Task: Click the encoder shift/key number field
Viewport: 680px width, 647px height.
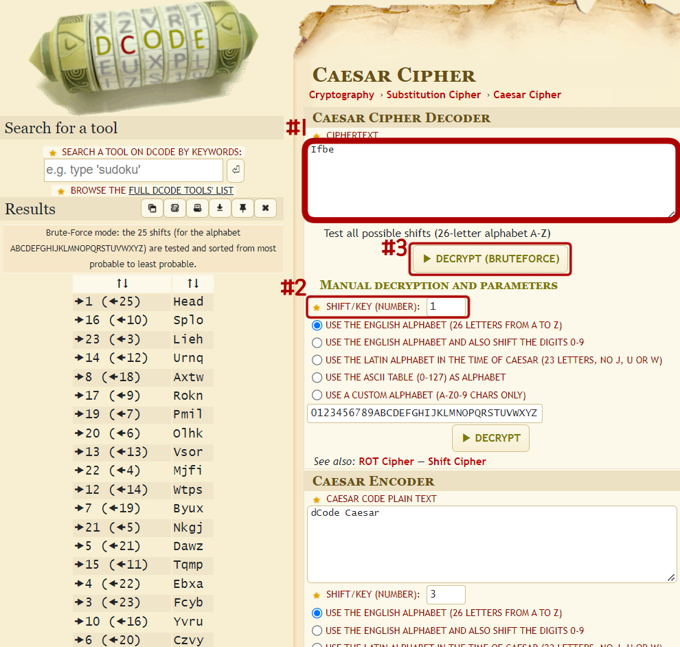Action: pyautogui.click(x=446, y=595)
